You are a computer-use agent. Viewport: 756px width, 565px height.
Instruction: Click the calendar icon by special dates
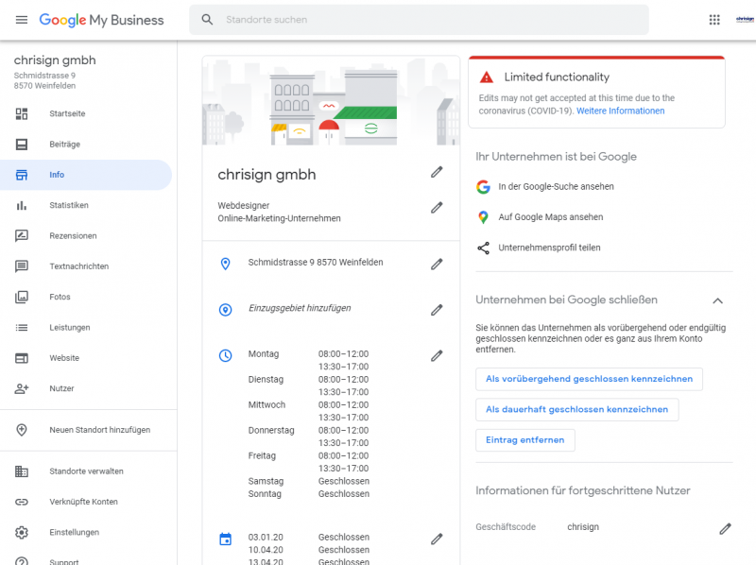coord(225,539)
